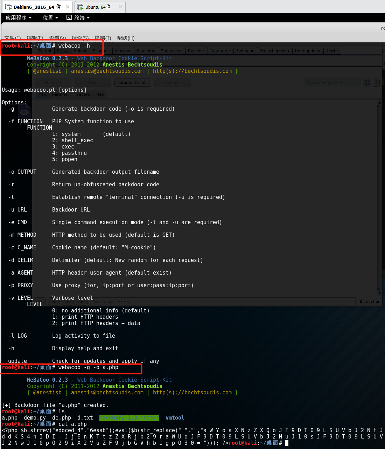The width and height of the screenshot is (385, 449).
Task: Click de.php in the ls output
Action: point(62,418)
